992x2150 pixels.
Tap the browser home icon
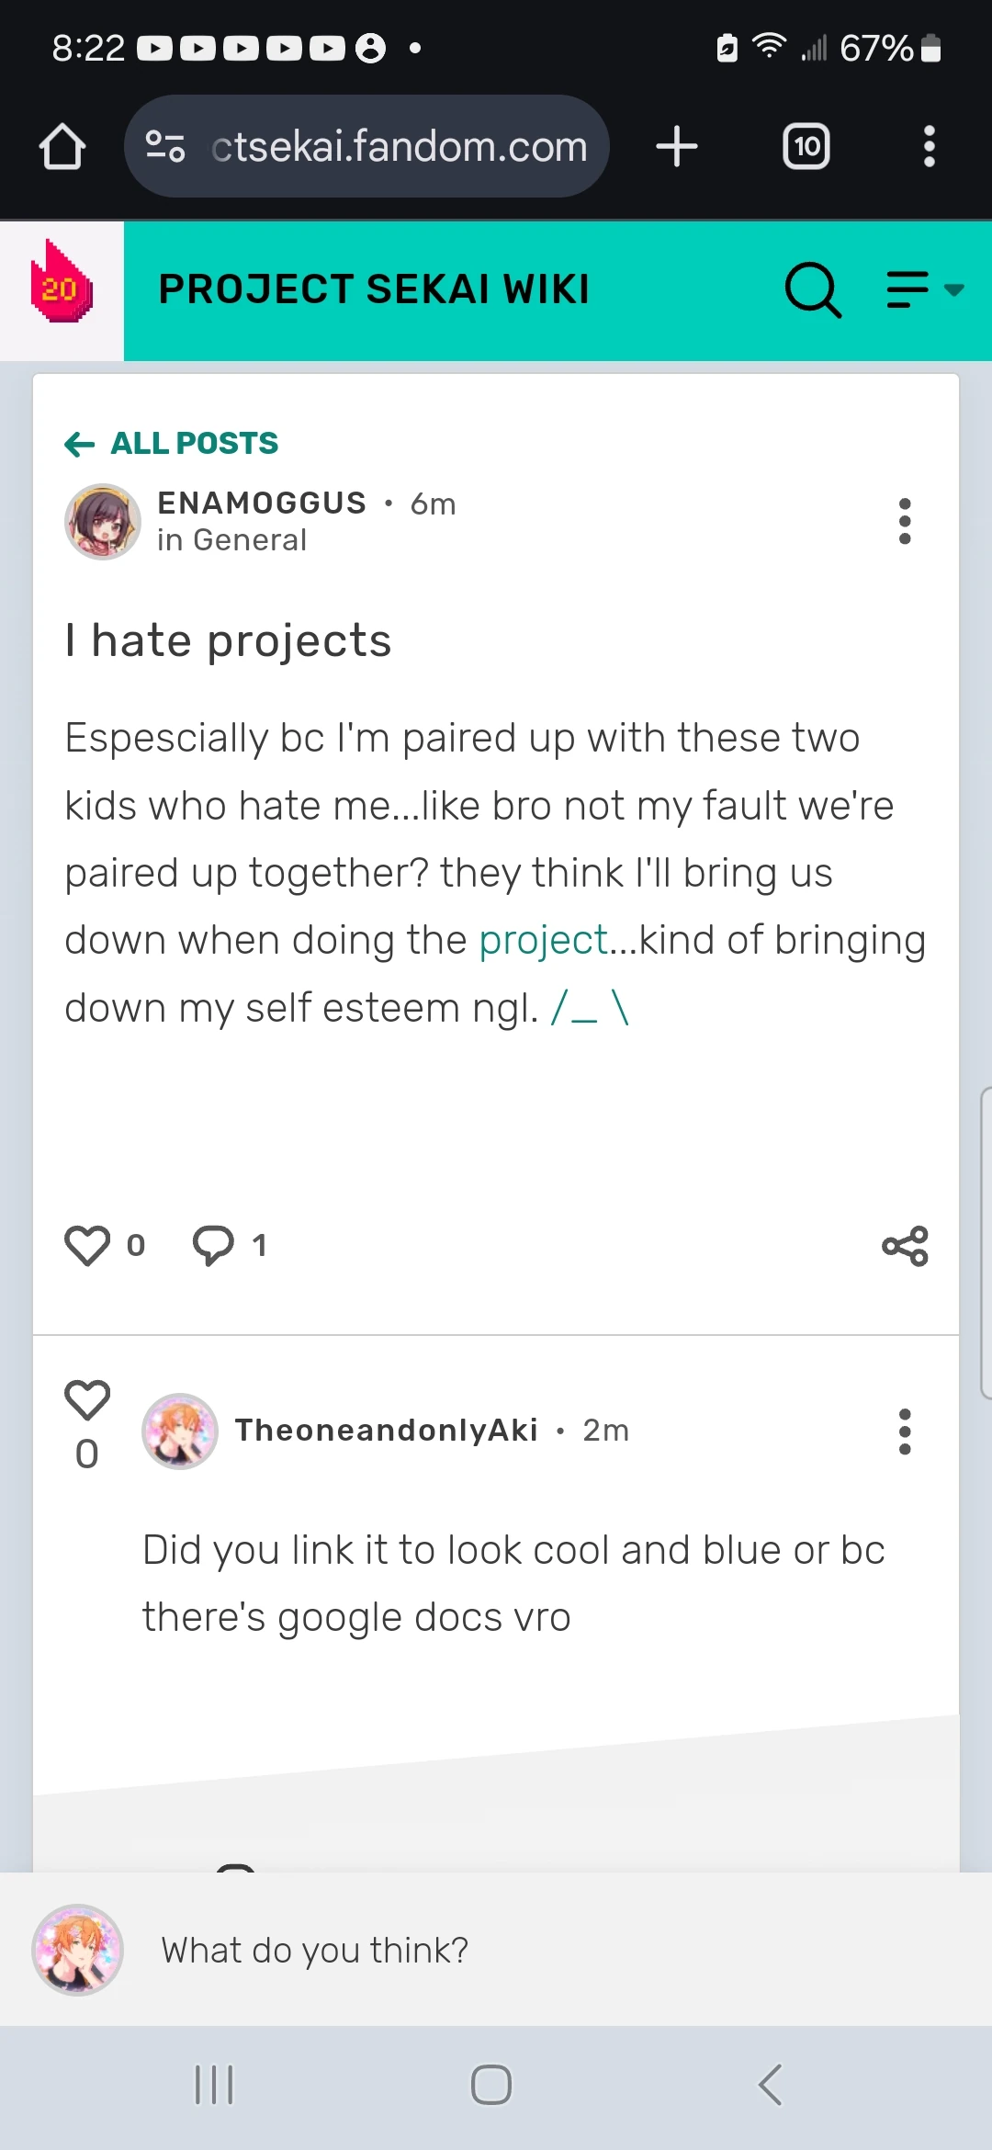(x=62, y=147)
